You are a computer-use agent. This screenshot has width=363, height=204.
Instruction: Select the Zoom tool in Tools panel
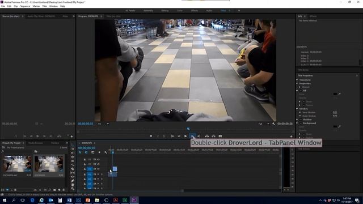coord(73,189)
